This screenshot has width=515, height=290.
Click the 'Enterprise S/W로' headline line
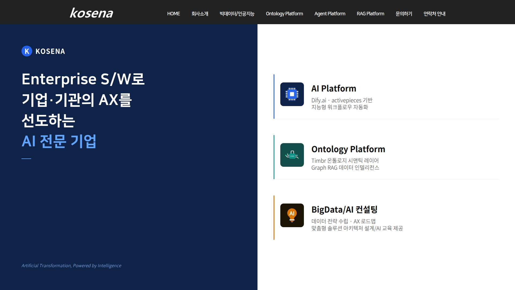pos(83,79)
